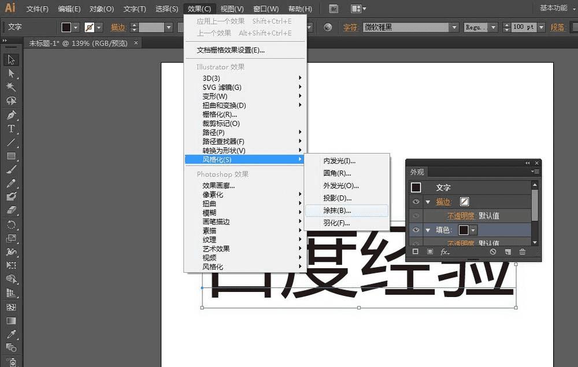Open Adobe Bridge via Br icon

pyautogui.click(x=334, y=9)
